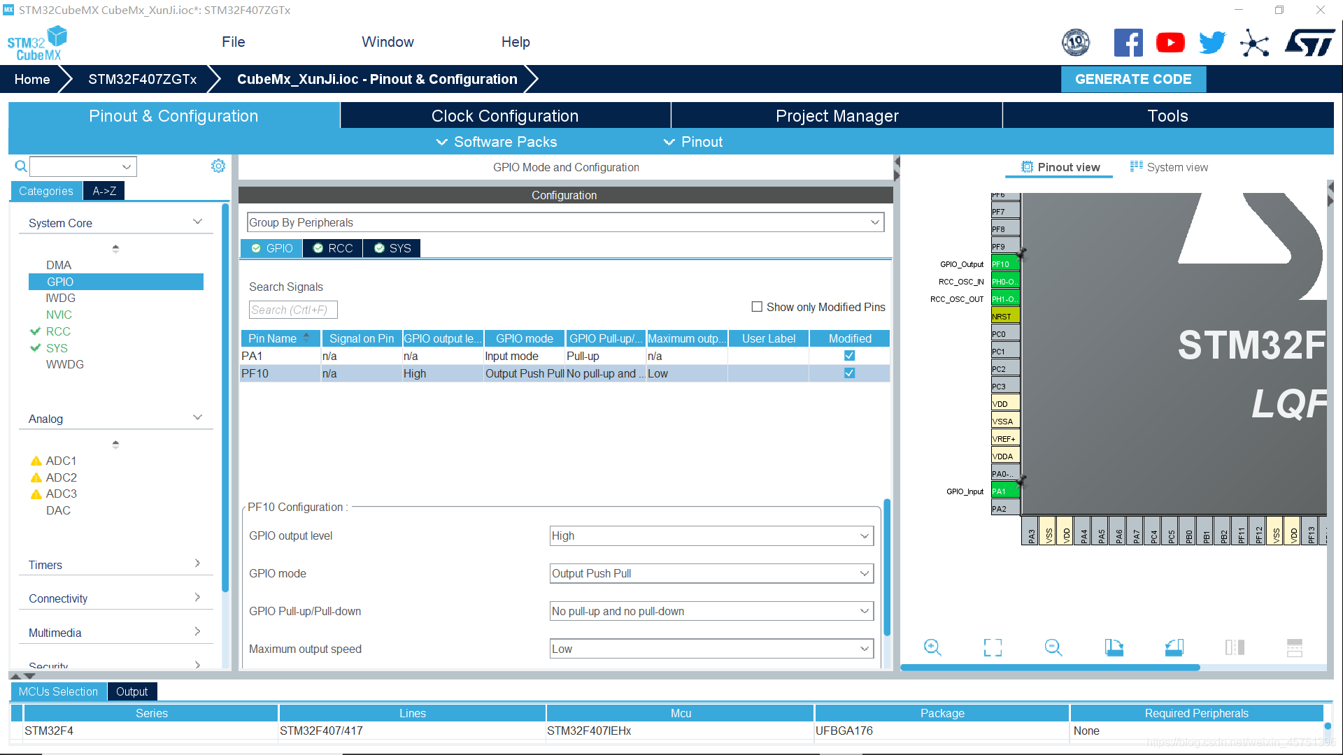Click the Twitter bird icon
The image size is (1343, 755).
1211,43
